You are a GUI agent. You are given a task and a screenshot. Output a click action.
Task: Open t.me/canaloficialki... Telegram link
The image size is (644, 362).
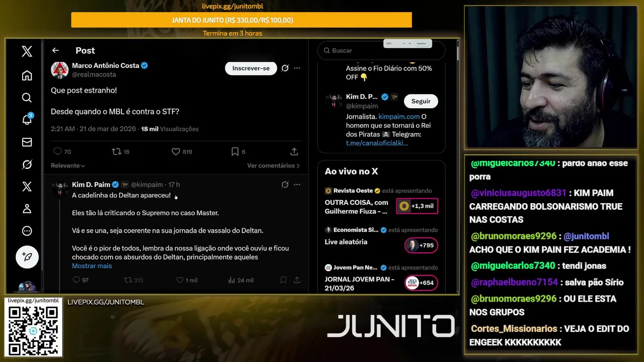click(377, 143)
